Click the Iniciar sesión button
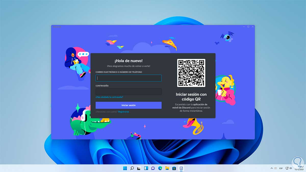 (129, 105)
